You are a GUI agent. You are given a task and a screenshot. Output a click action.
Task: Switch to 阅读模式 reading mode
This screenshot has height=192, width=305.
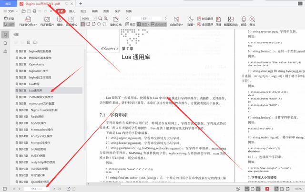[x=71, y=21]
